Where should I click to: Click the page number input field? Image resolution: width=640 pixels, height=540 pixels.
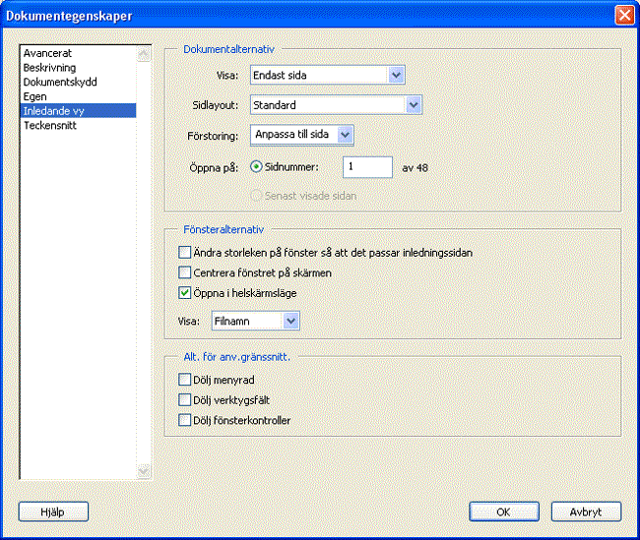366,167
